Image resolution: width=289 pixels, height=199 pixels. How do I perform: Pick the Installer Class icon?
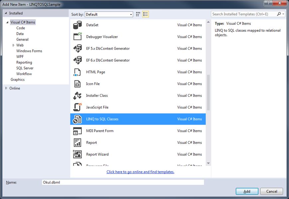click(x=77, y=96)
